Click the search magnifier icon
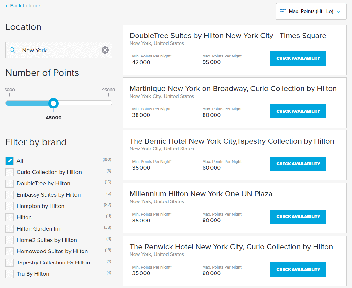The width and height of the screenshot is (352, 288). click(x=12, y=50)
